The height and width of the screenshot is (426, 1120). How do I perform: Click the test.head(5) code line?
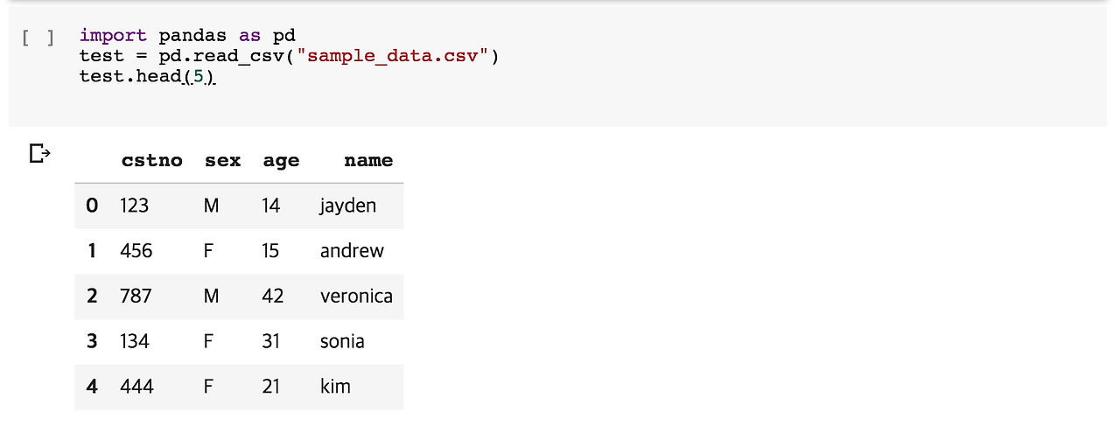tap(146, 78)
